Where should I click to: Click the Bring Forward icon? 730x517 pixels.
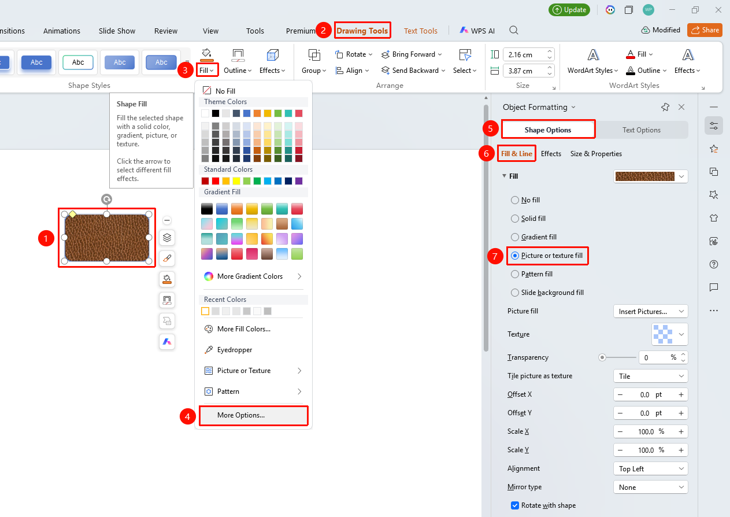coord(386,54)
